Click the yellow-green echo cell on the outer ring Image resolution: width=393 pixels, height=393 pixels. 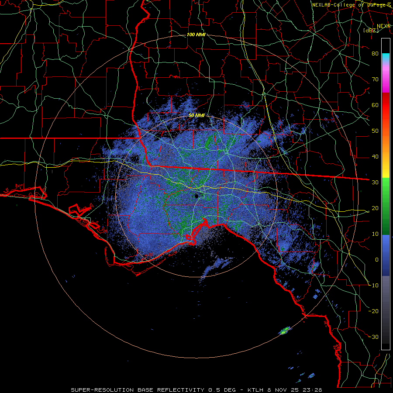(284, 331)
